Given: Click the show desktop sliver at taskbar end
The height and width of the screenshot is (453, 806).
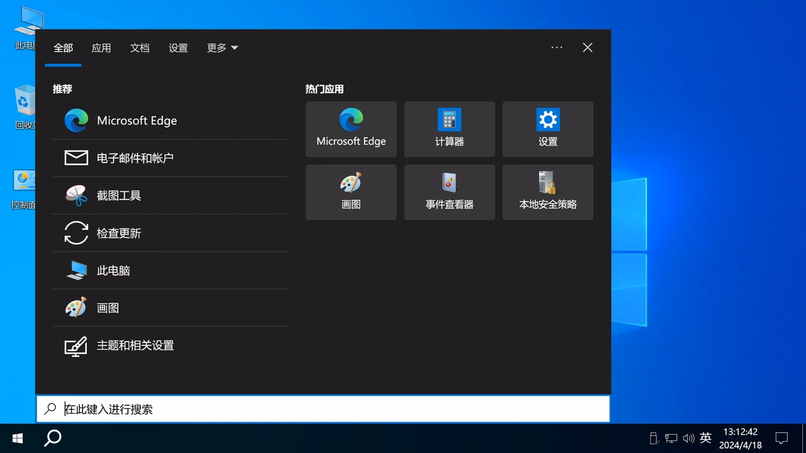Looking at the screenshot, I should [803, 438].
